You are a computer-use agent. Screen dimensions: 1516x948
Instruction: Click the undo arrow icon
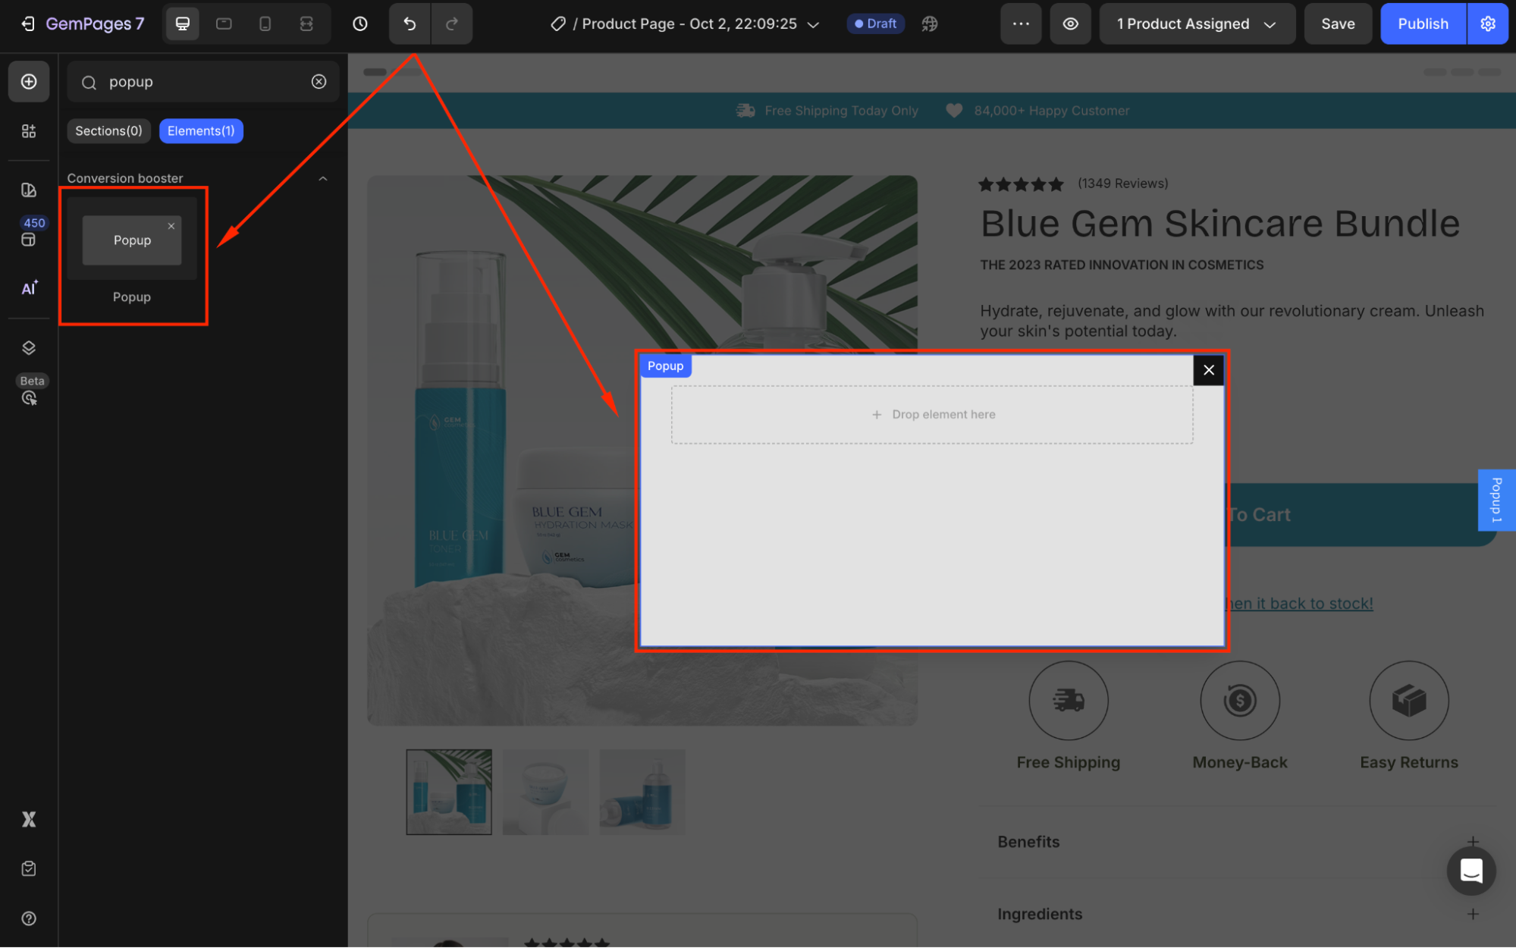[x=410, y=24]
